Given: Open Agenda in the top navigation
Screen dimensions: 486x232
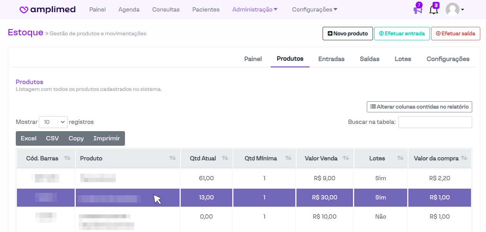Looking at the screenshot, I should click(x=129, y=10).
